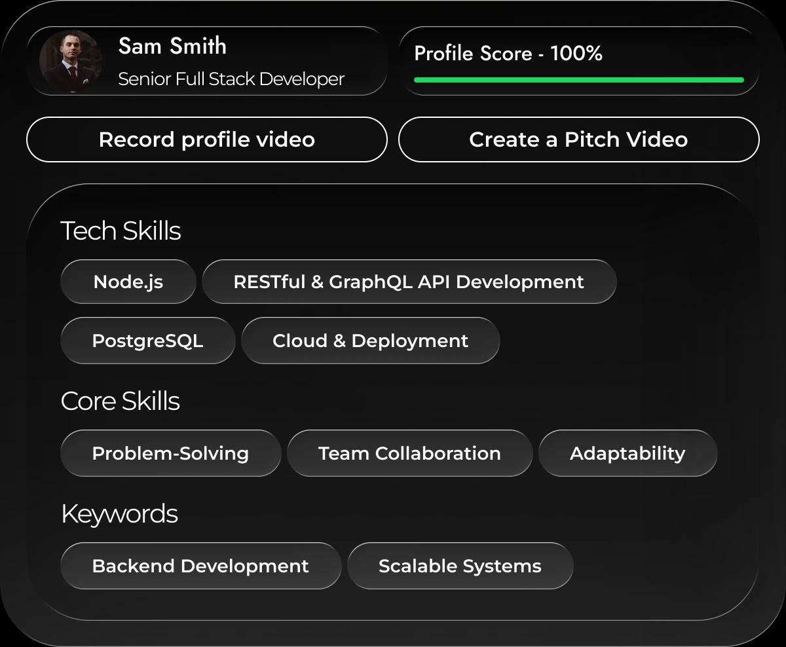Click the Profile Score - 100% label

click(508, 54)
